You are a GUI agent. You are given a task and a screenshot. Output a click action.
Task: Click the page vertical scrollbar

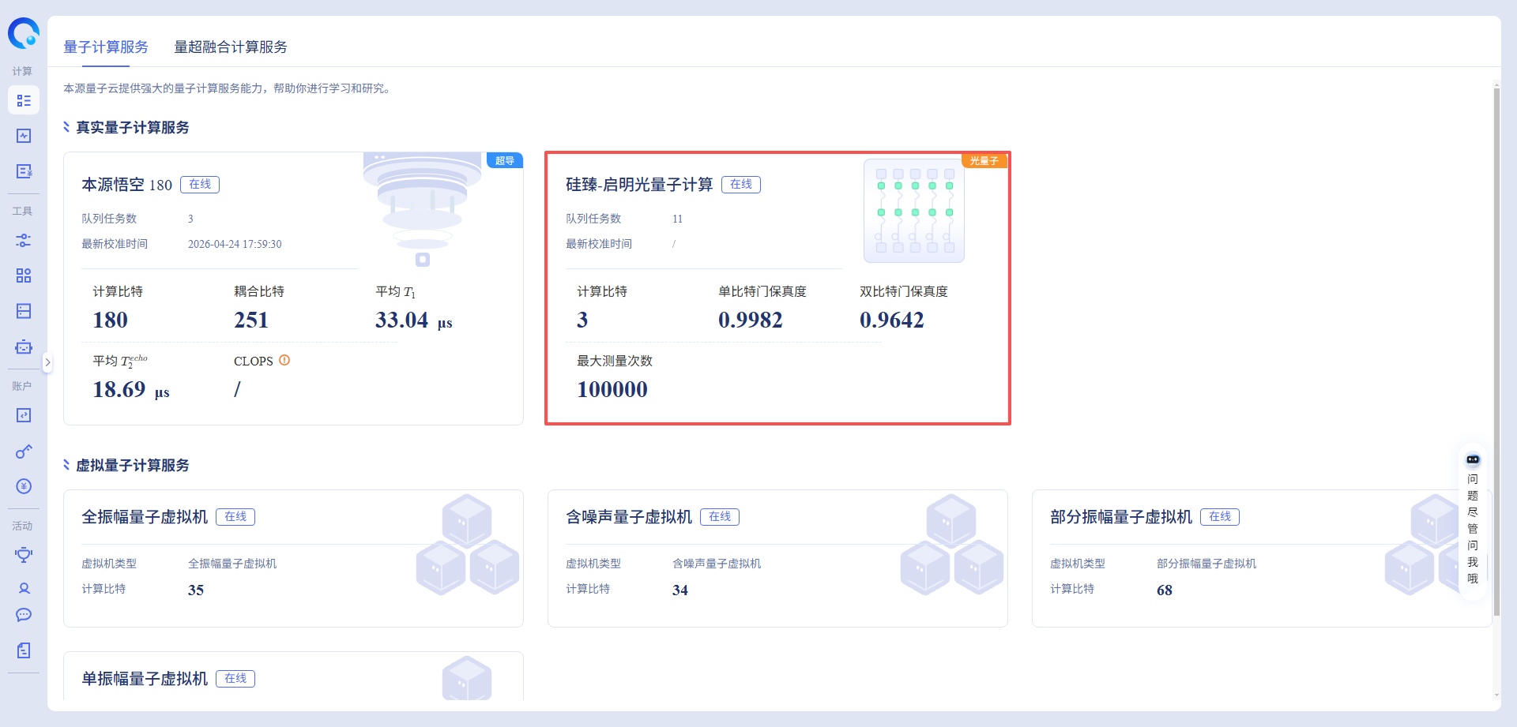tap(1496, 351)
